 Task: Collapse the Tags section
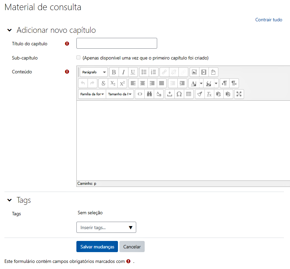9,200
